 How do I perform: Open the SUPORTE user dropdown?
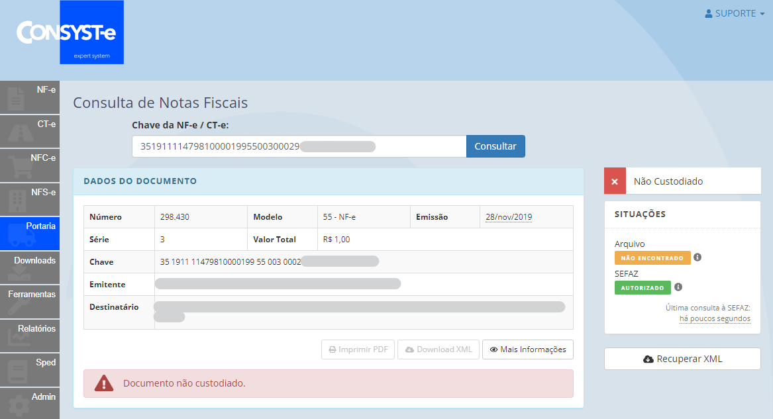735,13
